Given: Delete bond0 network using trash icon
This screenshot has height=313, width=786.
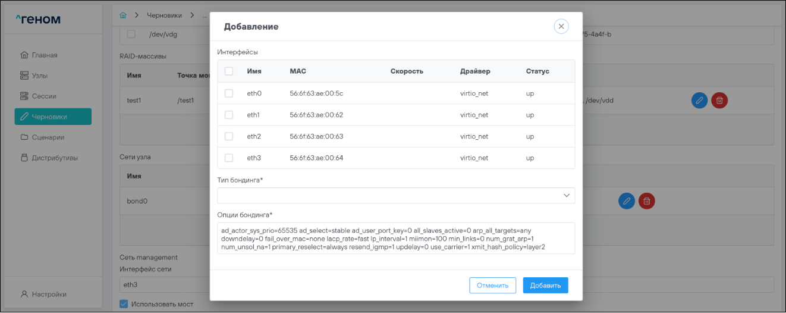Looking at the screenshot, I should coord(647,201).
